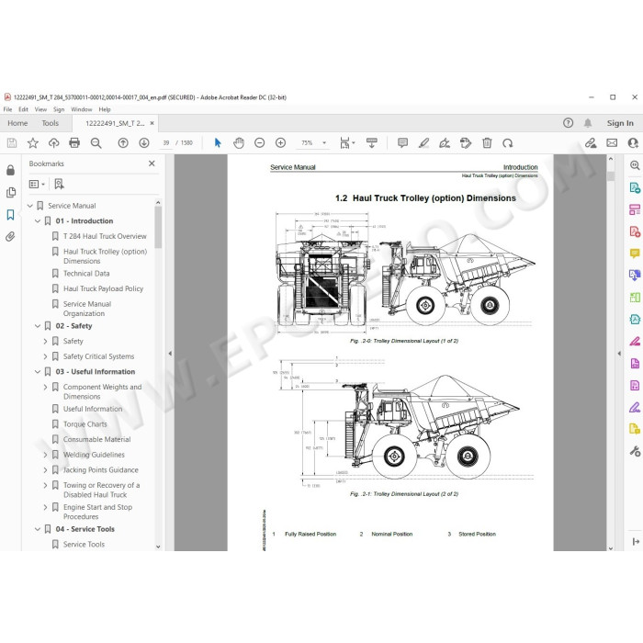
Task: Click the draw signature pen icon
Action: click(x=445, y=142)
